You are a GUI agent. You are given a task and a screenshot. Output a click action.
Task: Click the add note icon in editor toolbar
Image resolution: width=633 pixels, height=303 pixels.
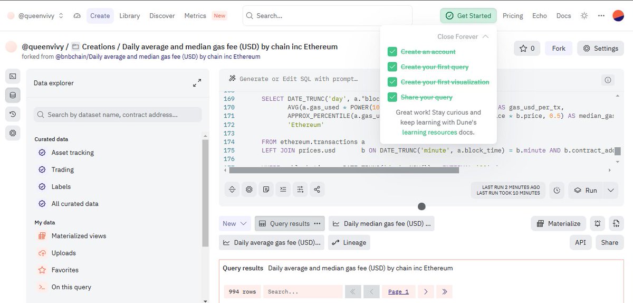tap(266, 189)
